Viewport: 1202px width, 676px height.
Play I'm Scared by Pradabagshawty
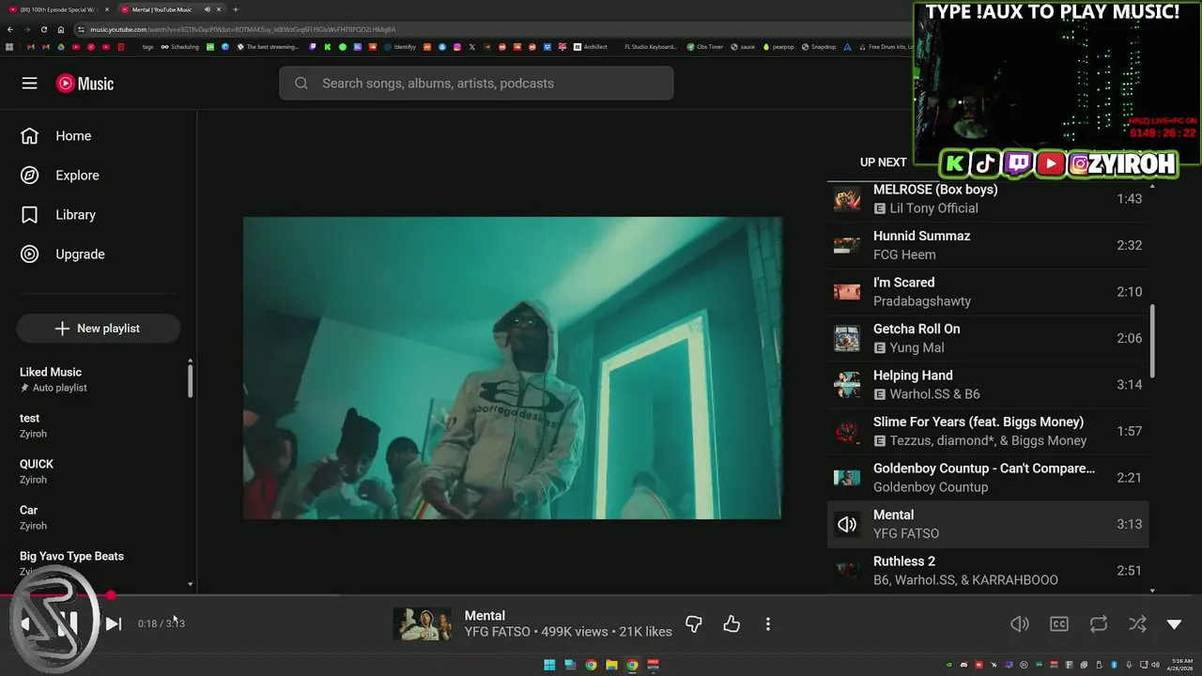[987, 292]
